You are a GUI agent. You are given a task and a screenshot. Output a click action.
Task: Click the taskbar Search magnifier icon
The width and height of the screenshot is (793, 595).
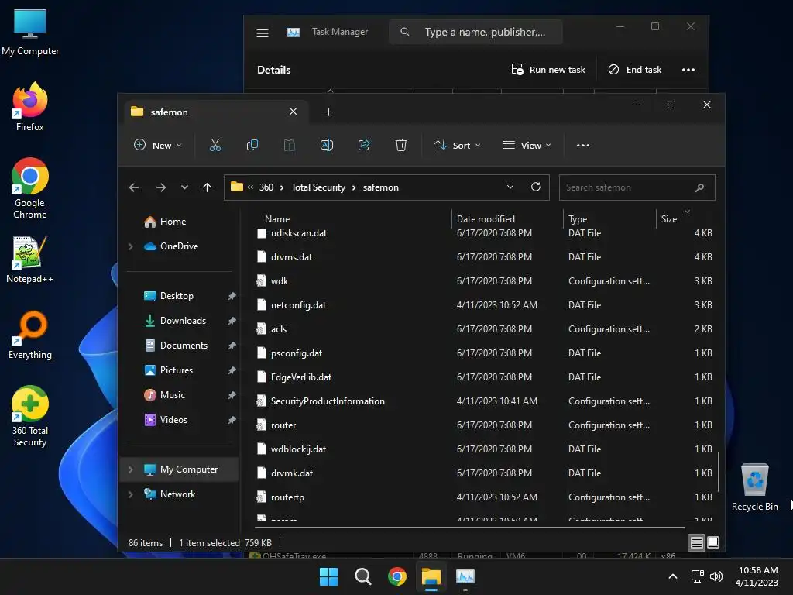pos(362,576)
